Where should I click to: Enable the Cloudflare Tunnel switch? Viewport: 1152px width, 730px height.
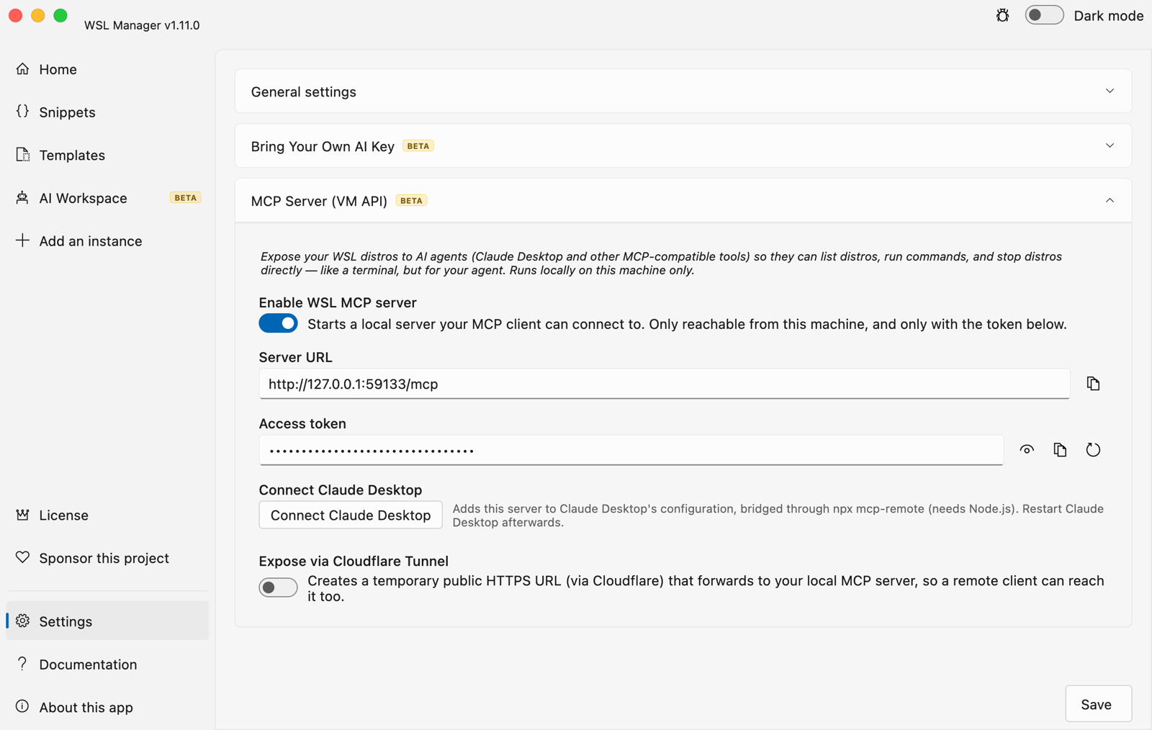[278, 587]
